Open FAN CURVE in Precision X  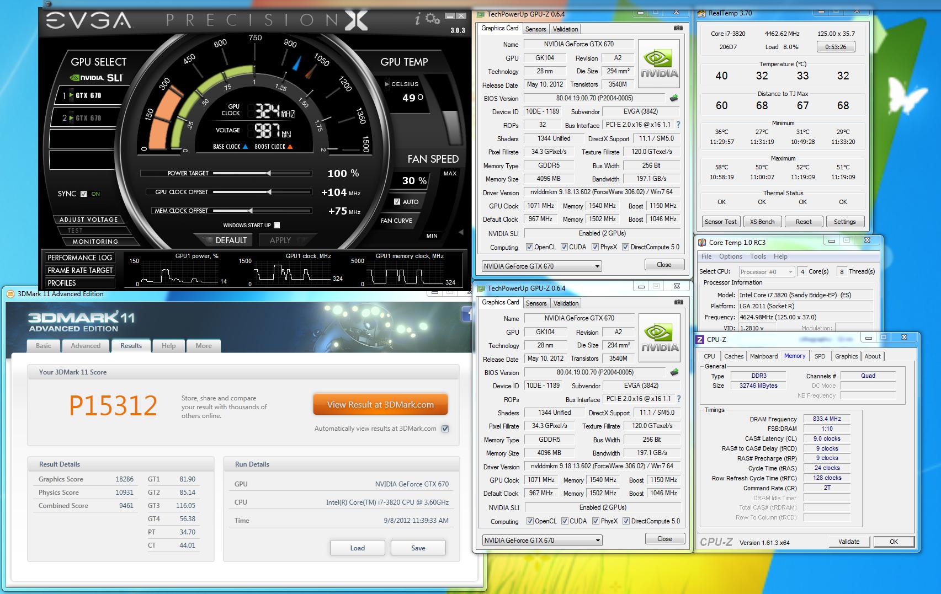coord(396,221)
